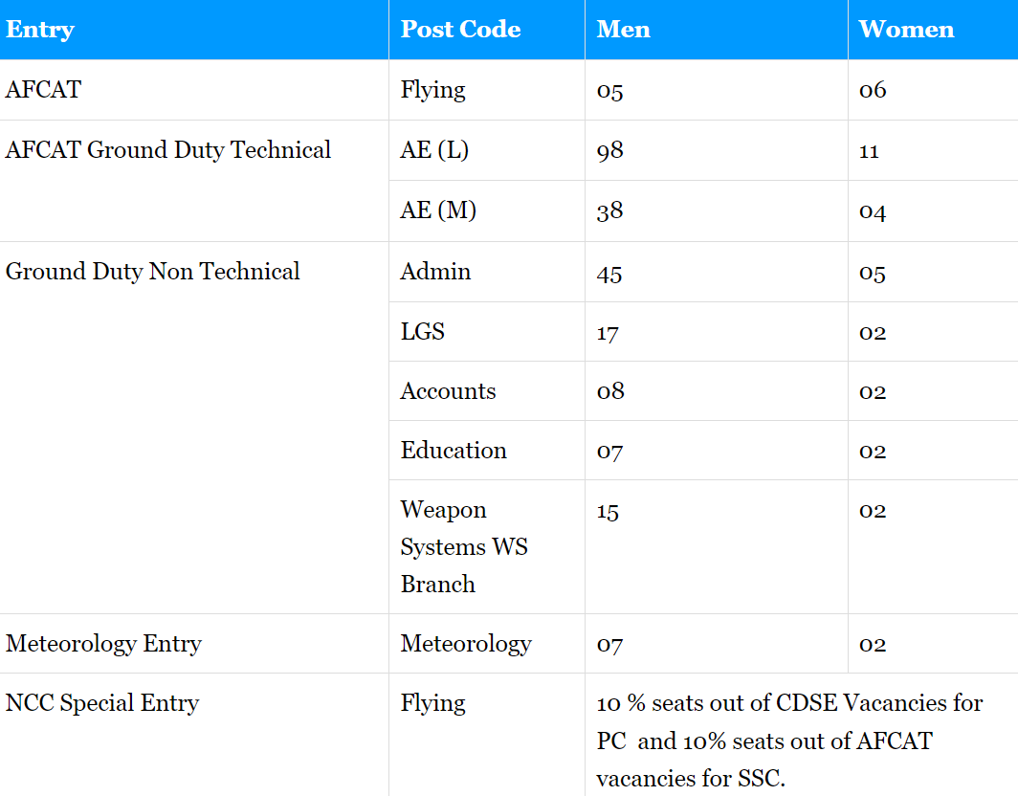Select the 11 women value for AE (L)
Viewport: 1018px width, 796px height.
[x=869, y=151]
